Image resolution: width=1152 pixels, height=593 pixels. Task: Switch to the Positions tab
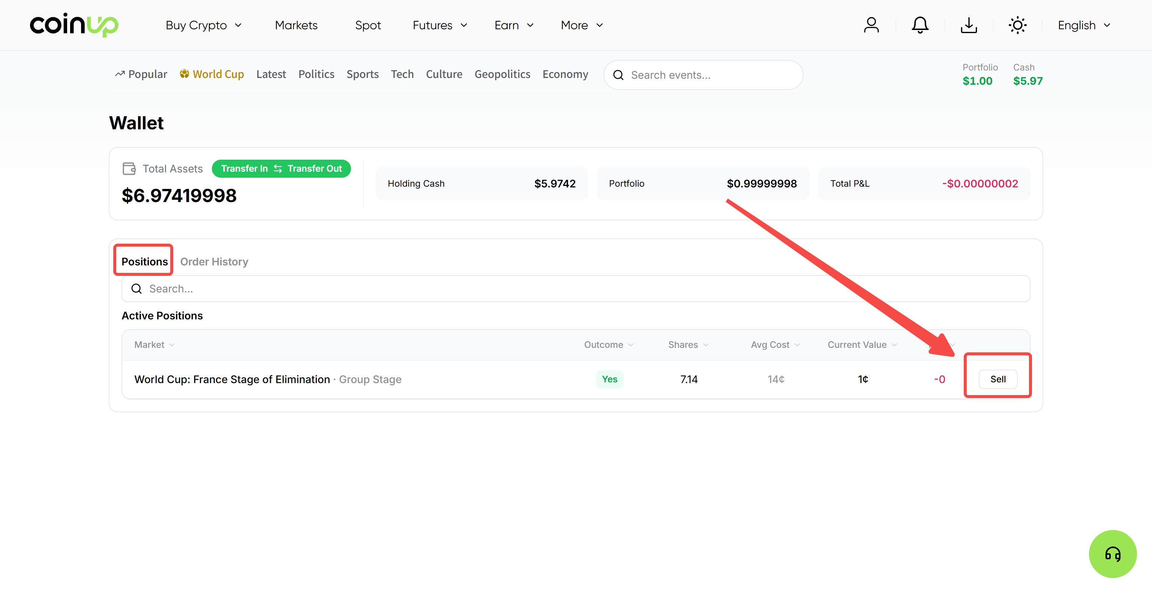click(144, 261)
